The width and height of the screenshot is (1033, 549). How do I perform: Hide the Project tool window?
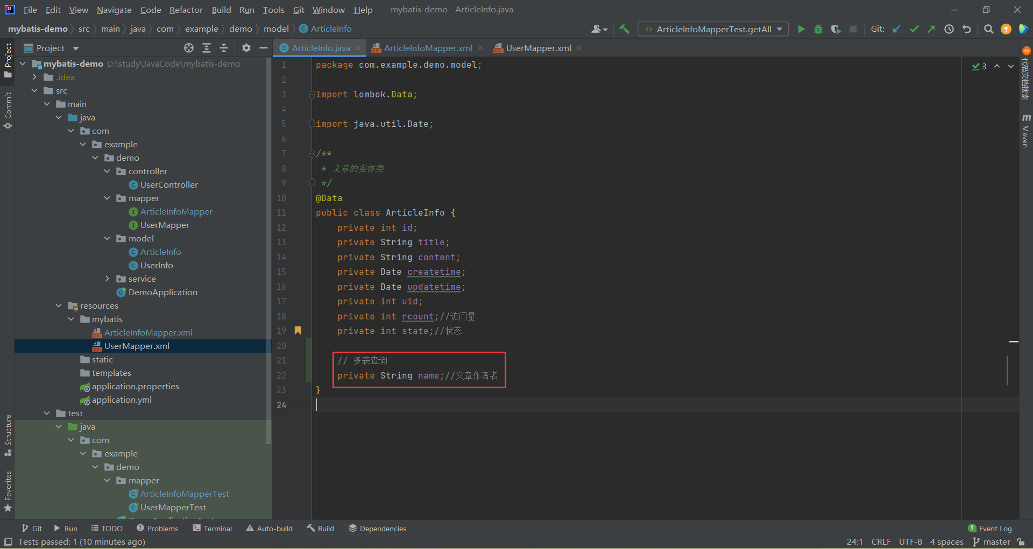pos(264,48)
